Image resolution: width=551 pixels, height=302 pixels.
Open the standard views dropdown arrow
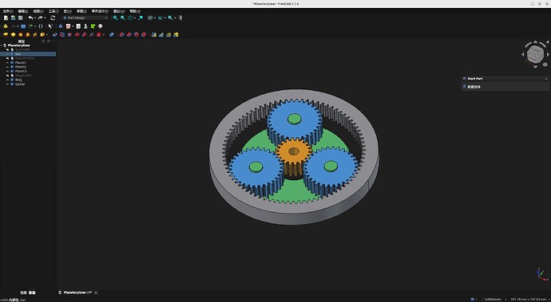coord(135,18)
